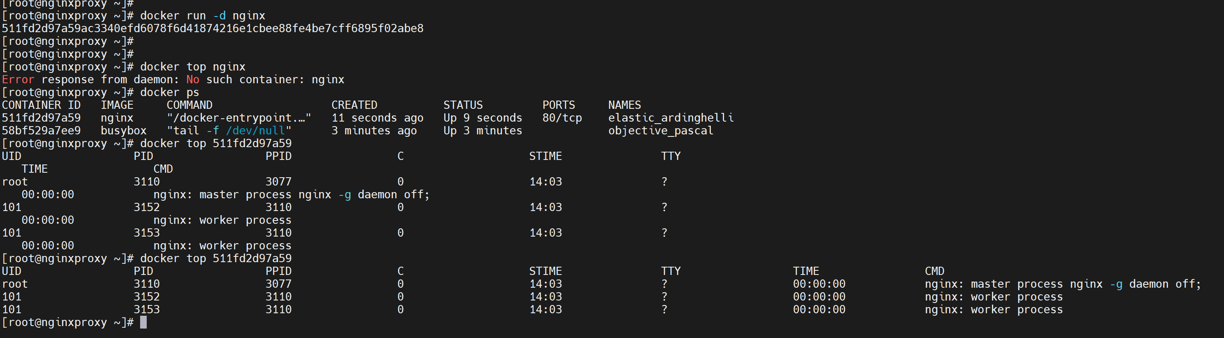1224x338 pixels.
Task: Click the NAMES column header
Action: pyautogui.click(x=624, y=105)
